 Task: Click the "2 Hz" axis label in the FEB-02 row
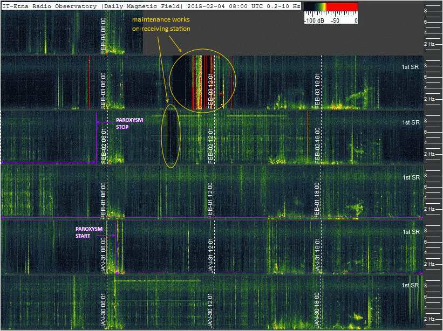[x=429, y=154]
